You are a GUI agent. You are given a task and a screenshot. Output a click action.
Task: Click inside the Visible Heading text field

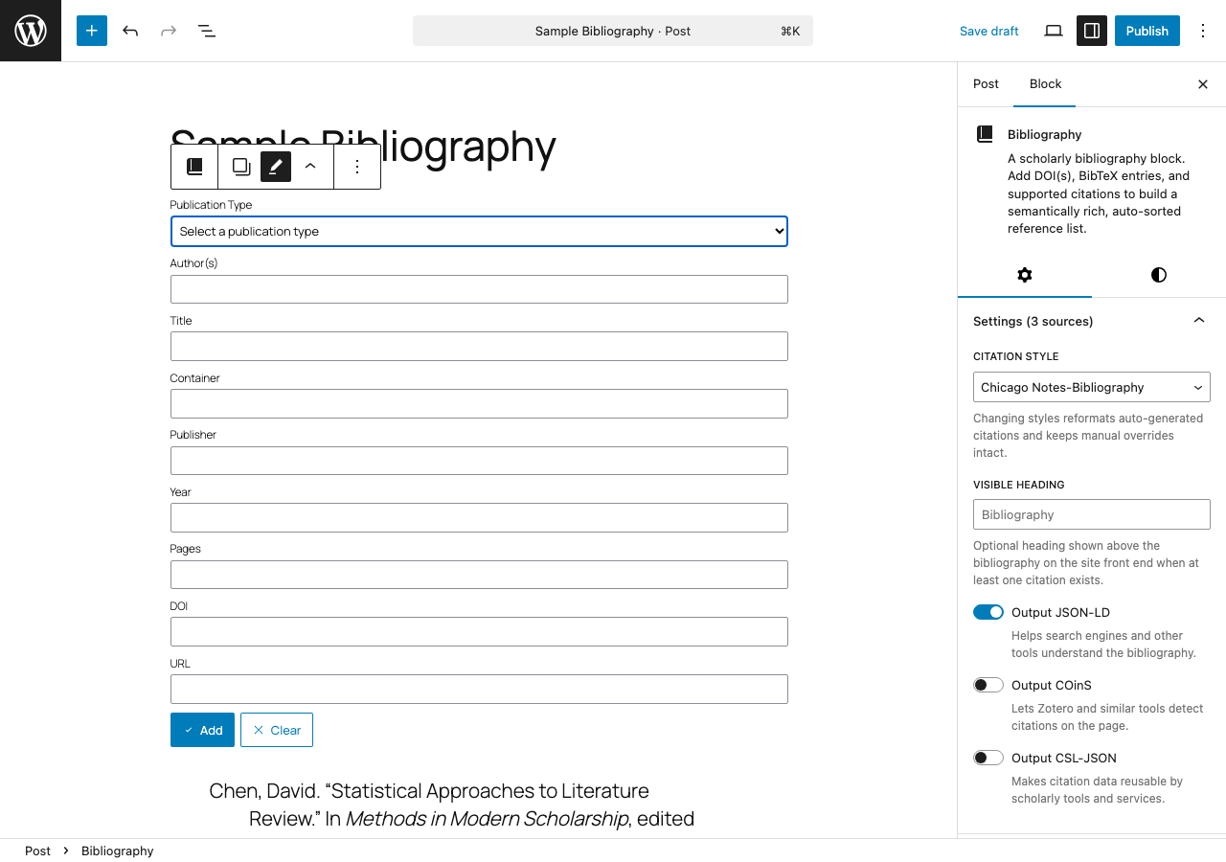pyautogui.click(x=1091, y=514)
